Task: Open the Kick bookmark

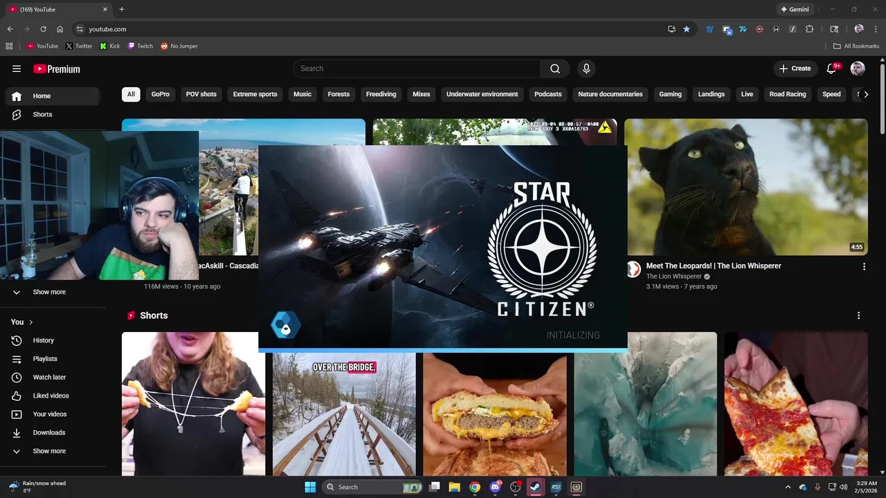Action: [x=110, y=46]
